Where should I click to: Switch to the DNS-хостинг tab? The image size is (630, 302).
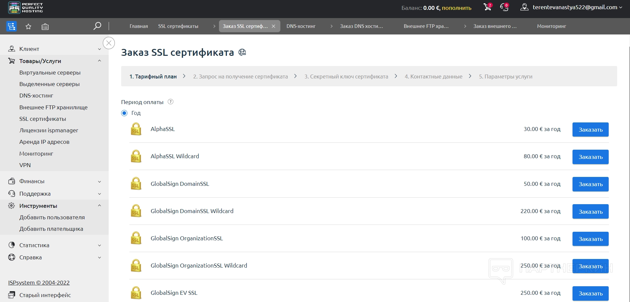(x=301, y=26)
